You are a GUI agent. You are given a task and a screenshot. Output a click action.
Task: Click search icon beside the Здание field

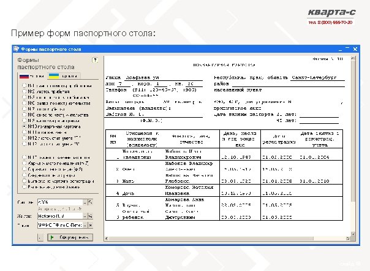[90, 202]
